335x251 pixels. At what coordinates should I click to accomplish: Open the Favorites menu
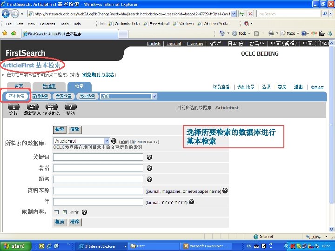click(47, 24)
